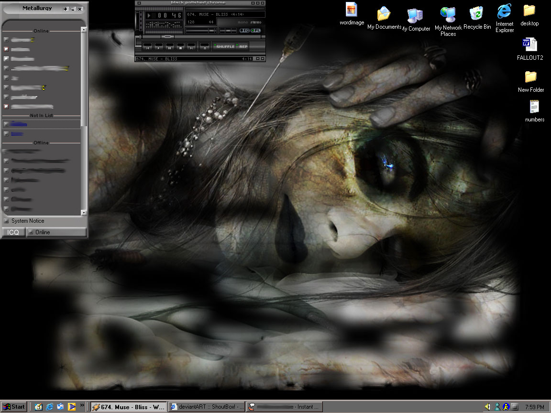Click the ICQ contact list scroll-down arrow
551x413 pixels.
[x=84, y=212]
